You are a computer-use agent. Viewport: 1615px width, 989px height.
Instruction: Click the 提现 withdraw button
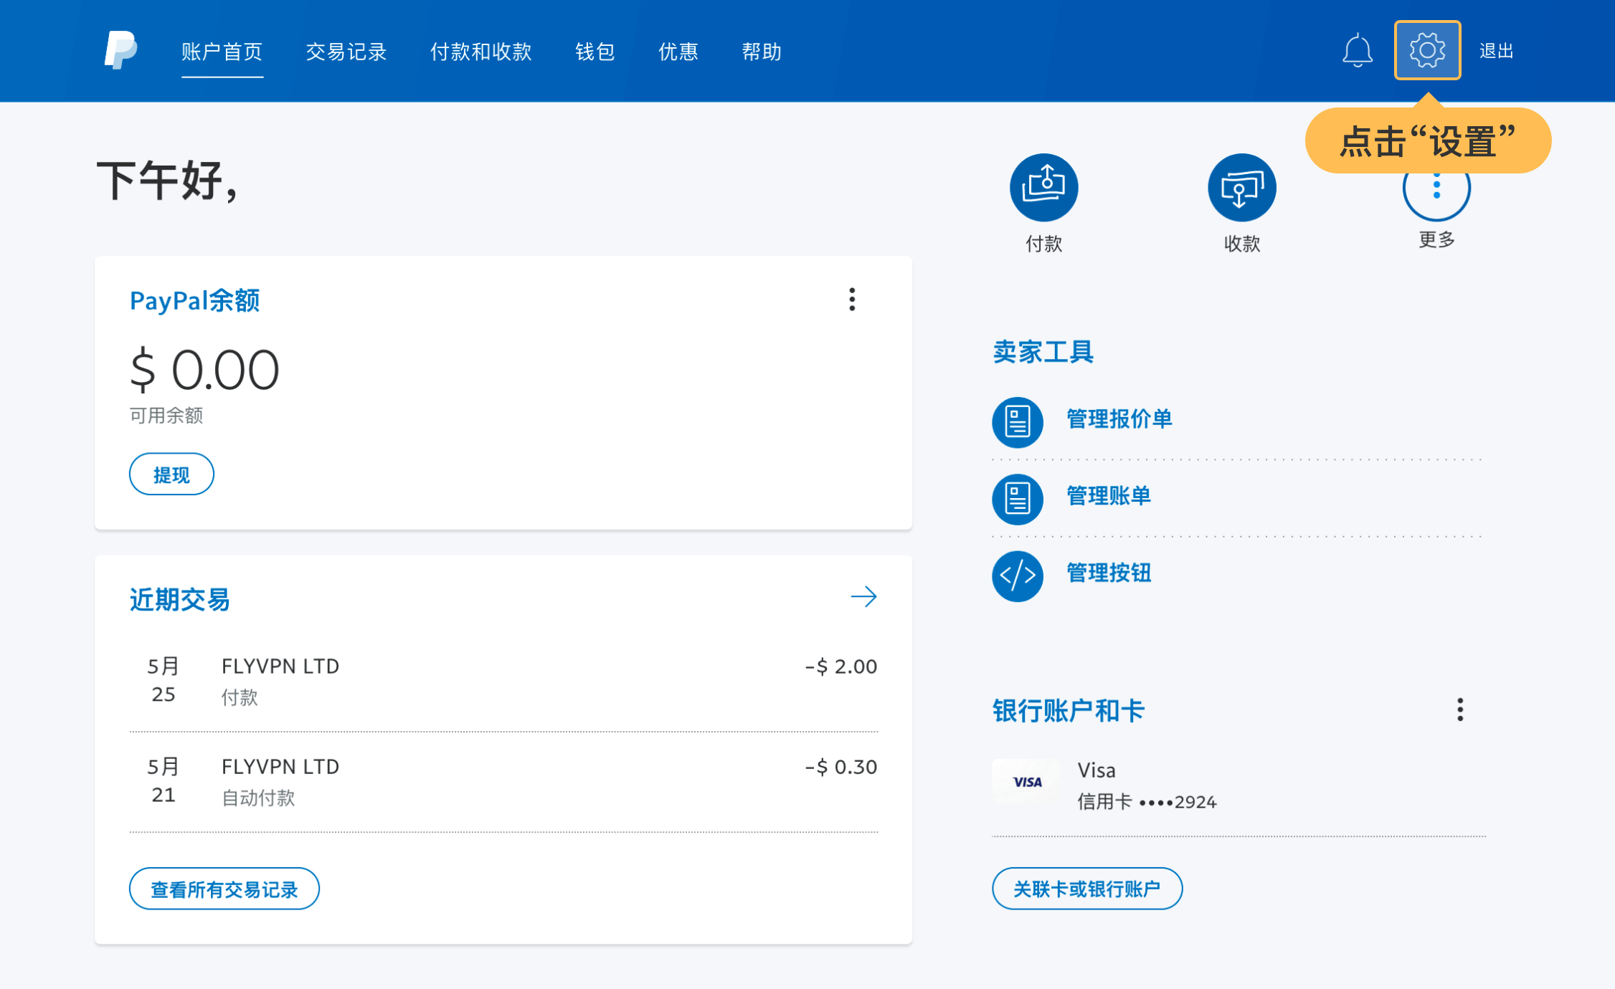[x=171, y=474]
